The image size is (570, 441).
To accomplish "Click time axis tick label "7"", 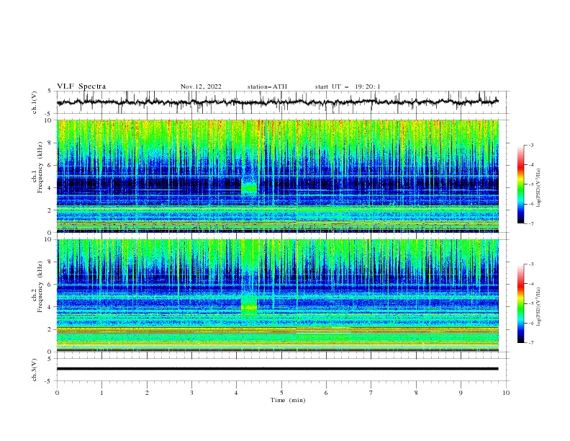I will (x=371, y=393).
